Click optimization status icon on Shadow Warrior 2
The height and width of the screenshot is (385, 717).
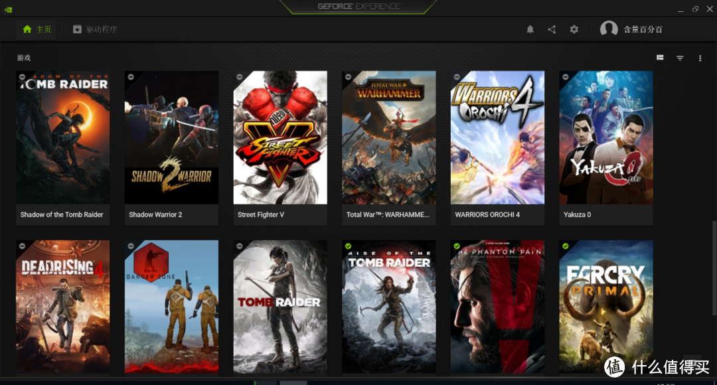click(x=131, y=77)
